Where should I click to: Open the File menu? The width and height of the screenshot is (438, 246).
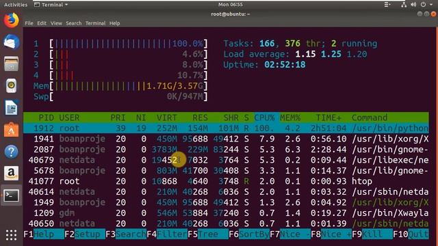click(x=29, y=23)
